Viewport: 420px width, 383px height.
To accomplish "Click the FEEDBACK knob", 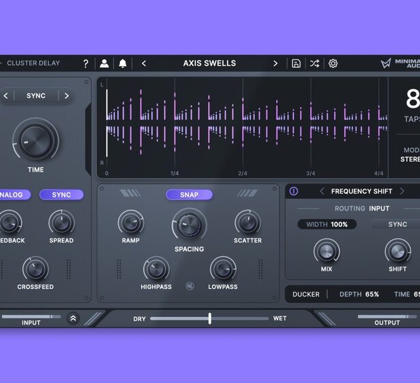I will click(9, 223).
